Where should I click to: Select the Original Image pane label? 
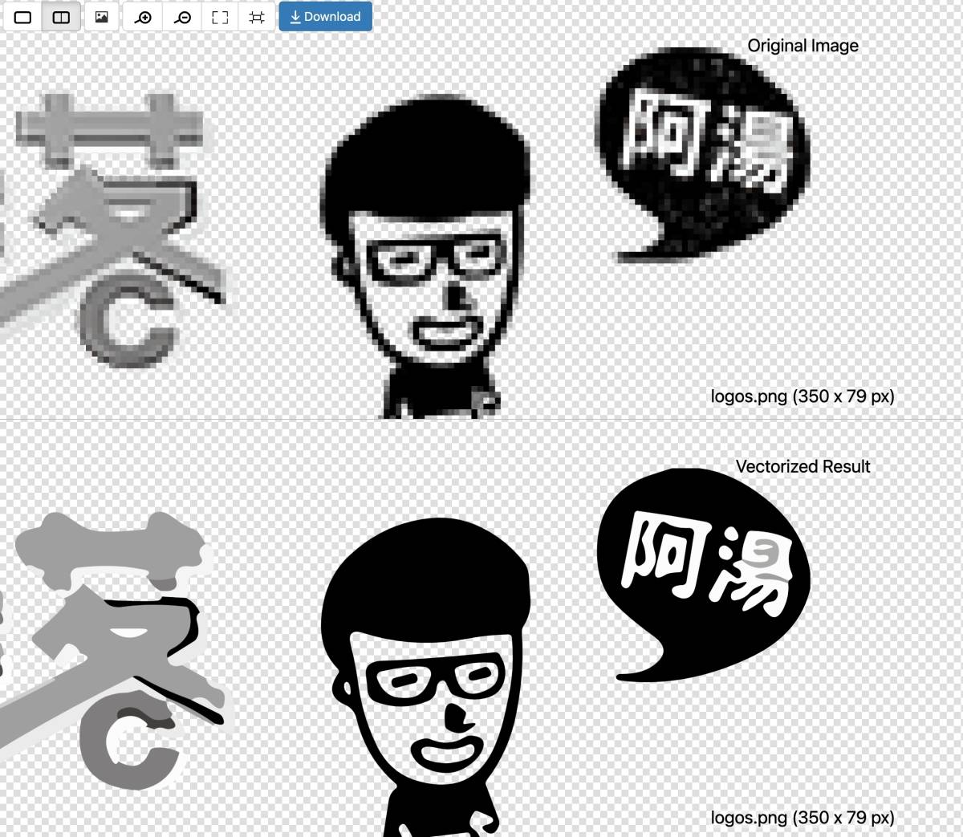pyautogui.click(x=802, y=46)
